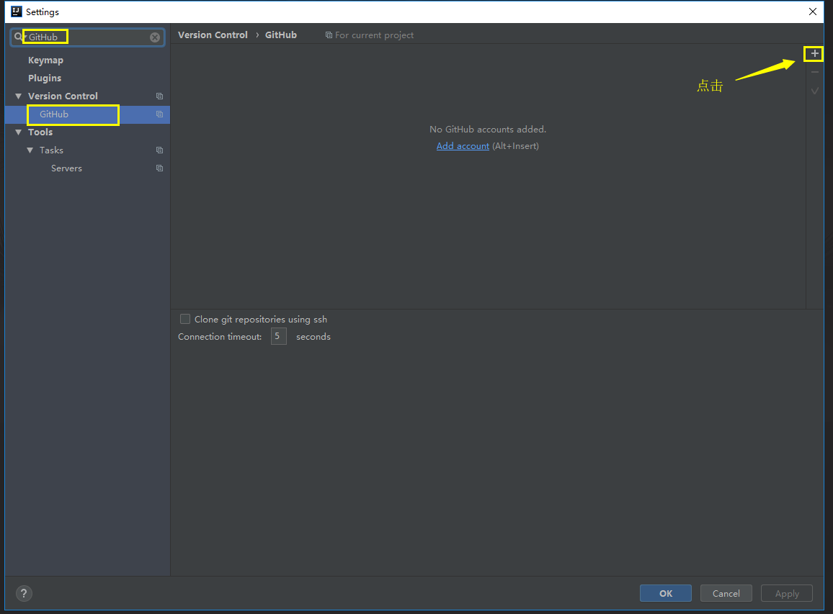
Task: Collapse the Tasks tree node
Action: pyautogui.click(x=30, y=150)
